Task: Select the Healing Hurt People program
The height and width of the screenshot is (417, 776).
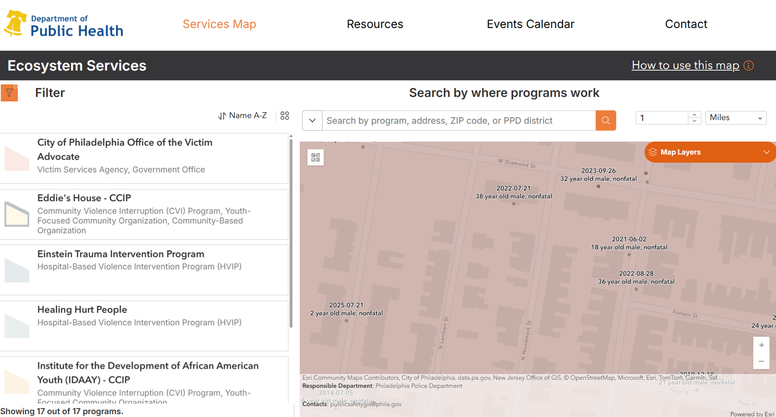Action: coord(82,309)
